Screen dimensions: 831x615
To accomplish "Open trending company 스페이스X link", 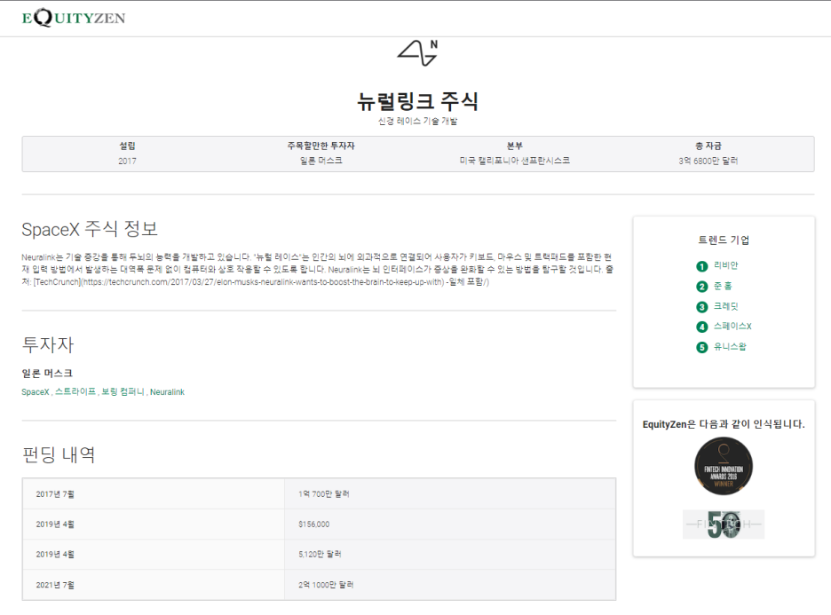I will pyautogui.click(x=732, y=327).
